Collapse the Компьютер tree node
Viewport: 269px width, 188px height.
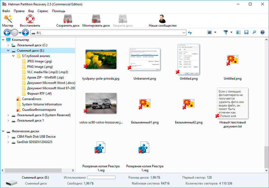point(3,40)
